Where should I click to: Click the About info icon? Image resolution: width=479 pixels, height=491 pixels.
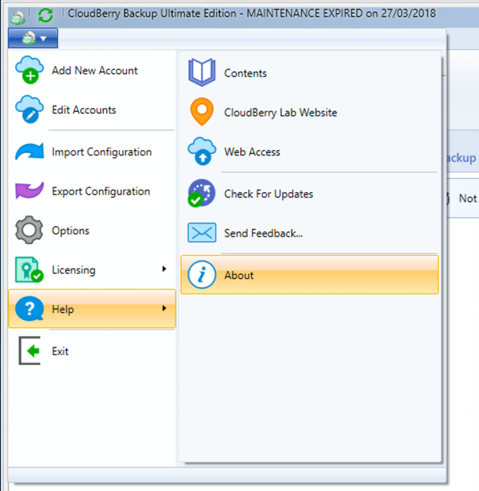tap(202, 275)
